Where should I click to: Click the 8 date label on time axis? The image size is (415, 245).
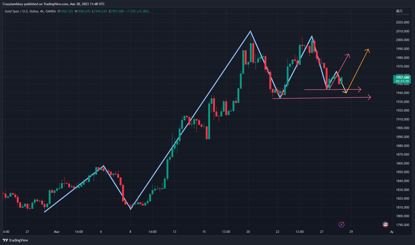[x=130, y=232]
